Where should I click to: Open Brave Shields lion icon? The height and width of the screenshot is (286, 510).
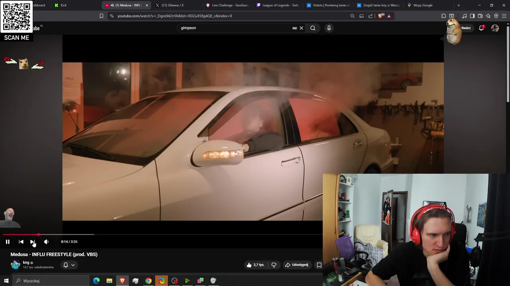[380, 16]
